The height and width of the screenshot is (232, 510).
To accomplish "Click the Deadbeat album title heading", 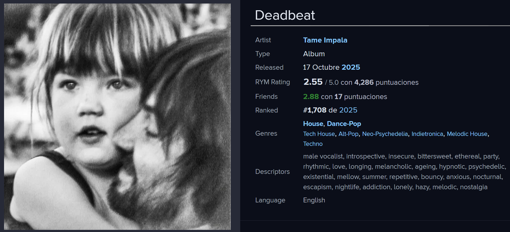I will tap(285, 15).
